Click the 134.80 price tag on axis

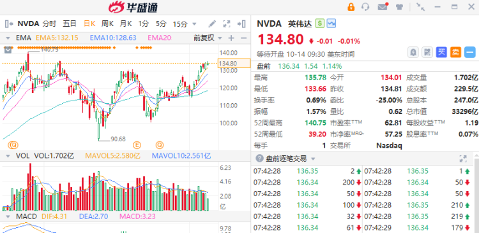pos(234,64)
